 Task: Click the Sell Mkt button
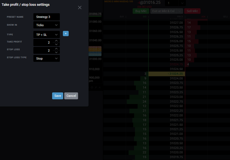pos(192,11)
